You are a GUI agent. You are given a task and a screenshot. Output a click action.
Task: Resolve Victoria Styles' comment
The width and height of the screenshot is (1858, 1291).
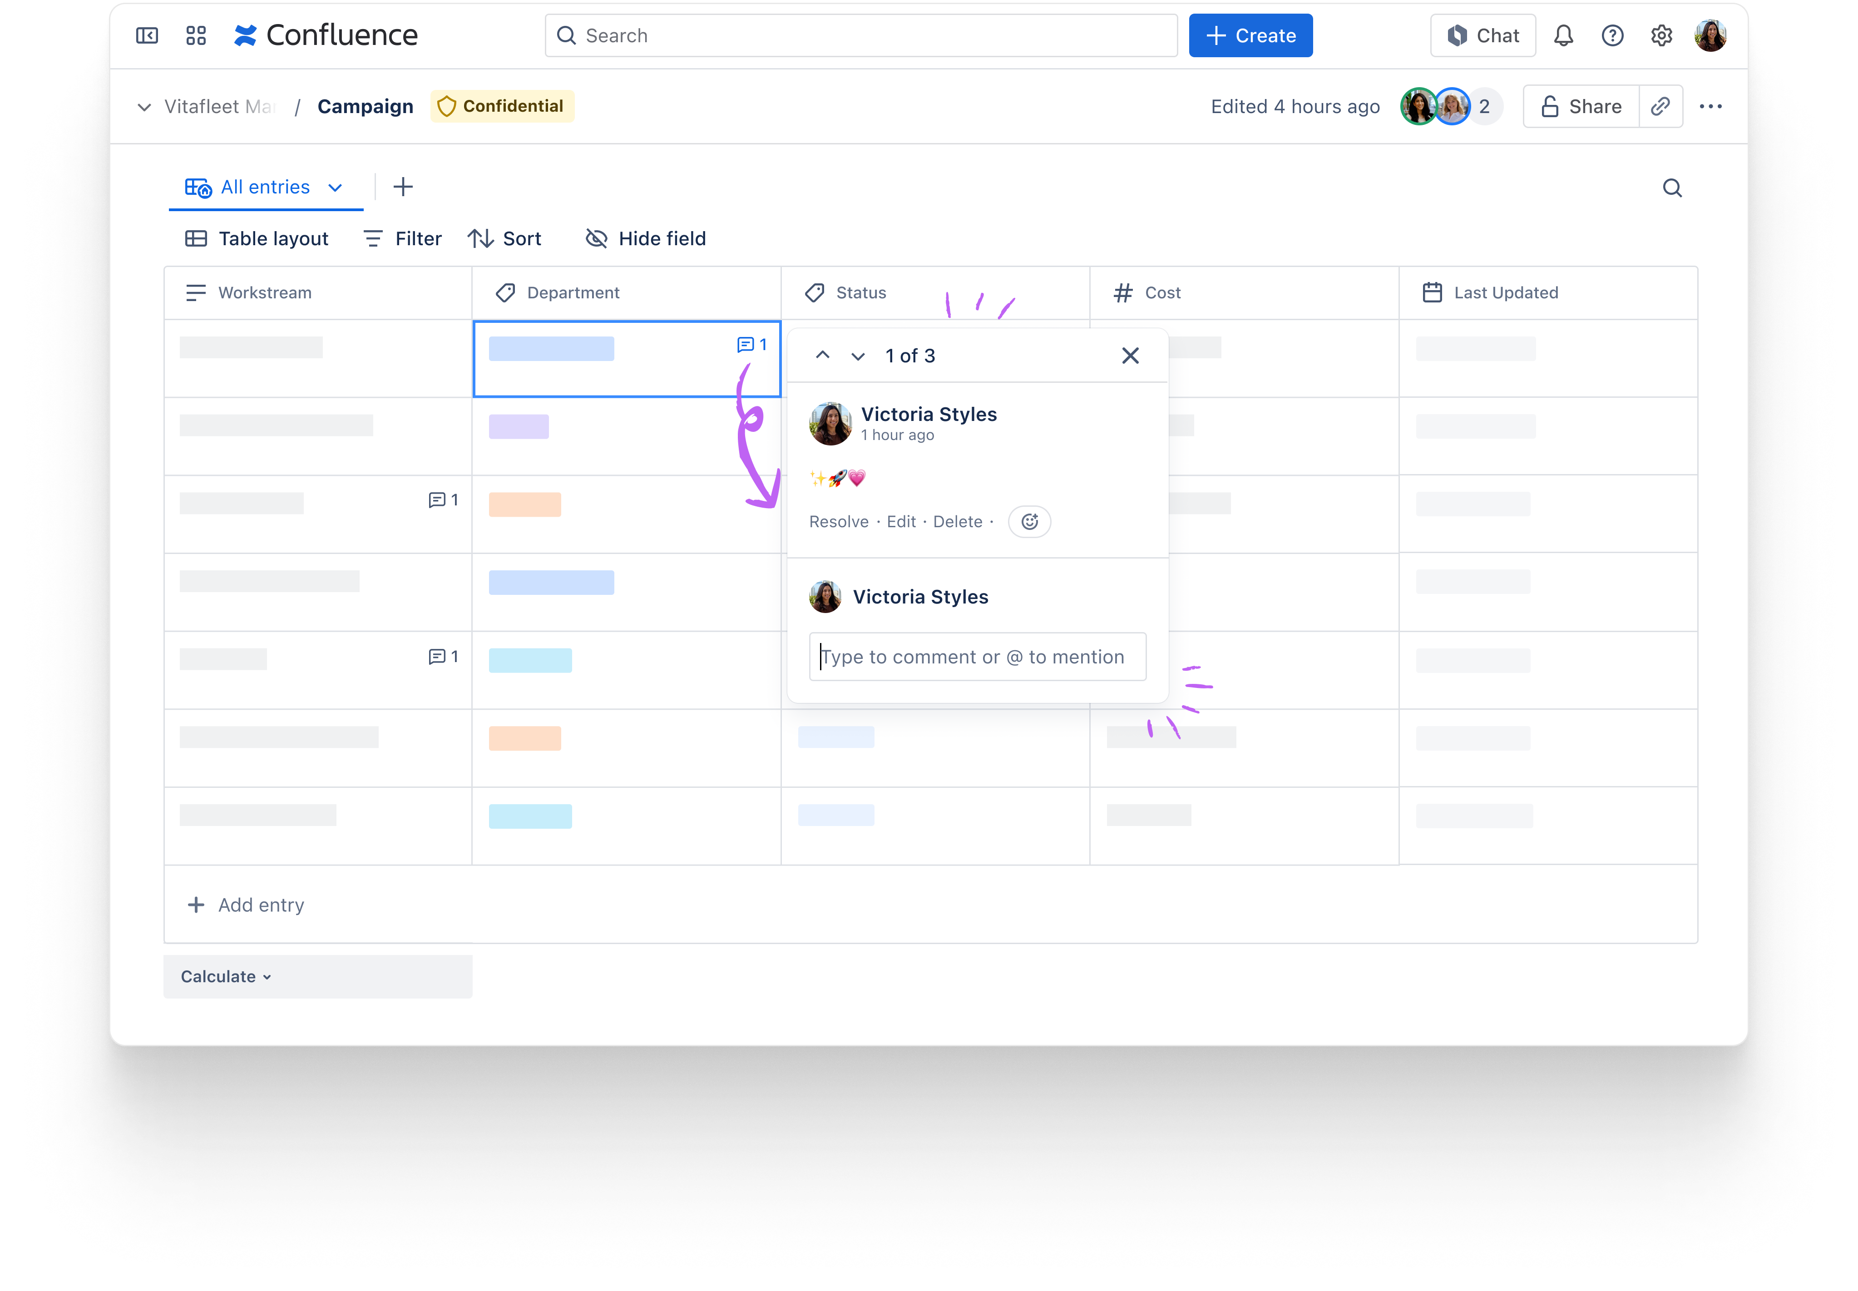tap(838, 522)
